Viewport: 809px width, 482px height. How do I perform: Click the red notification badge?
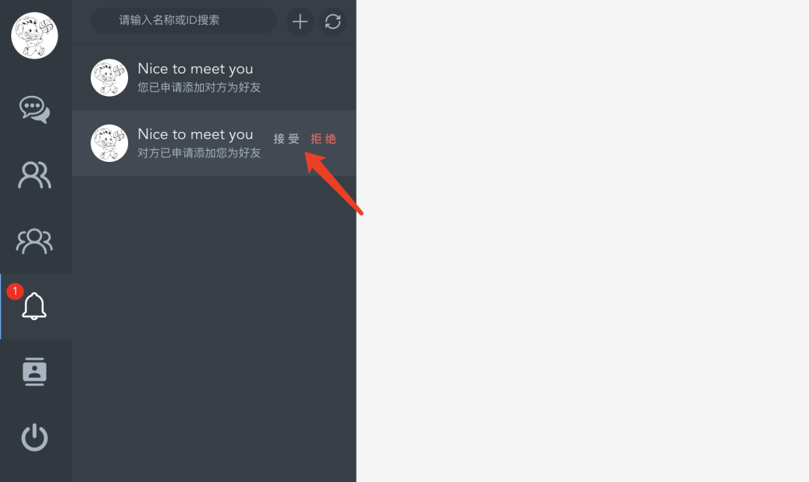click(15, 292)
